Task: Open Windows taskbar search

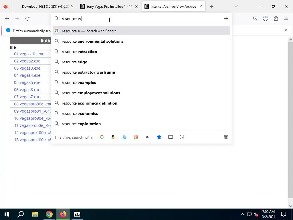Action: tap(21, 214)
